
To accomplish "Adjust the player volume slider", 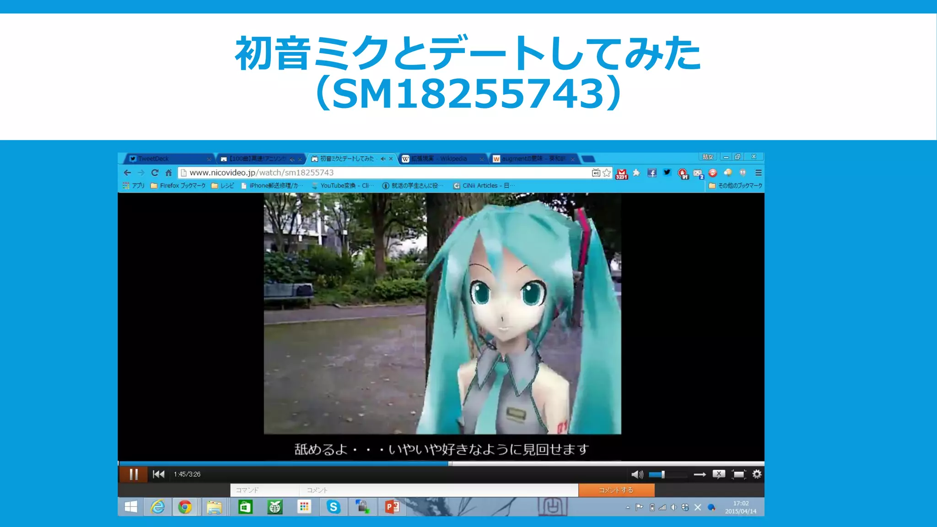I will [x=668, y=474].
